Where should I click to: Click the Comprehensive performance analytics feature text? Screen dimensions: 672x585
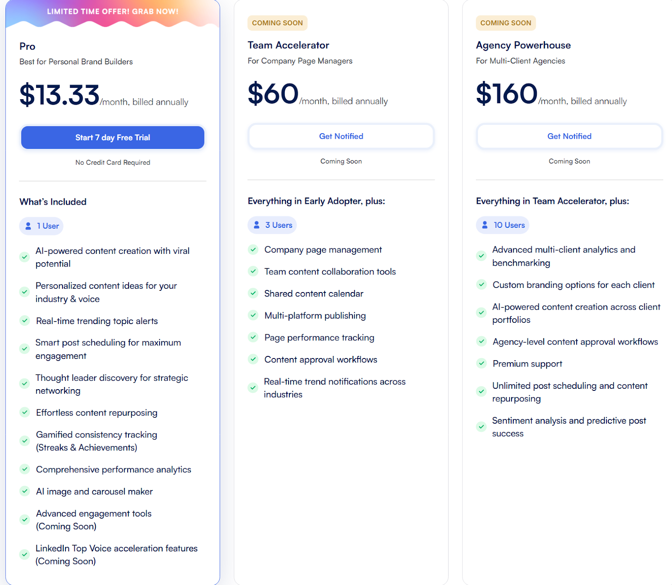tap(113, 469)
